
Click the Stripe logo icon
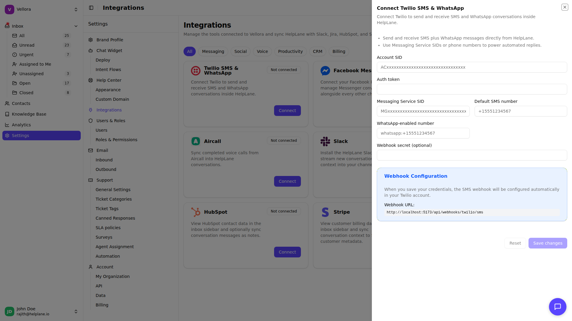325,212
